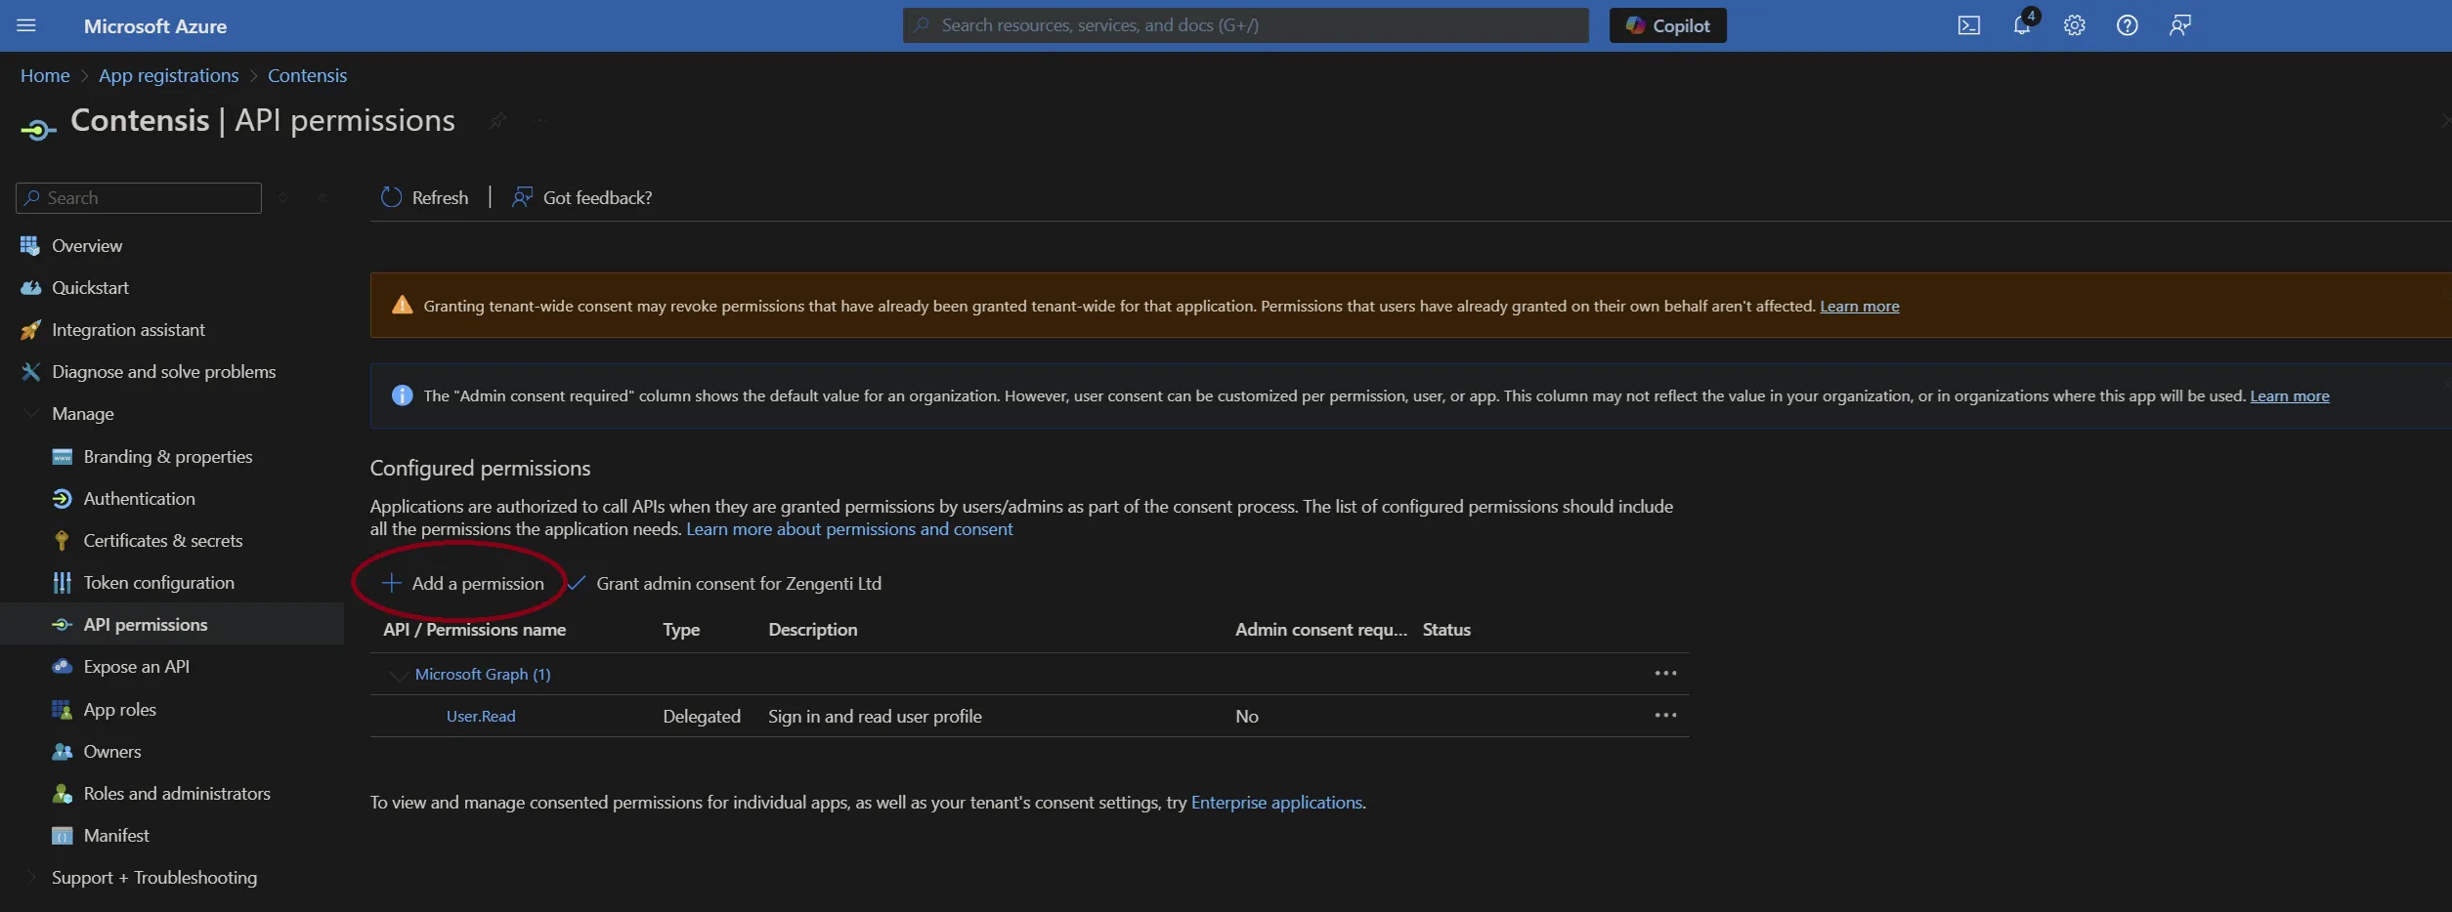
Task: Open the User.Read permission
Action: 481,716
